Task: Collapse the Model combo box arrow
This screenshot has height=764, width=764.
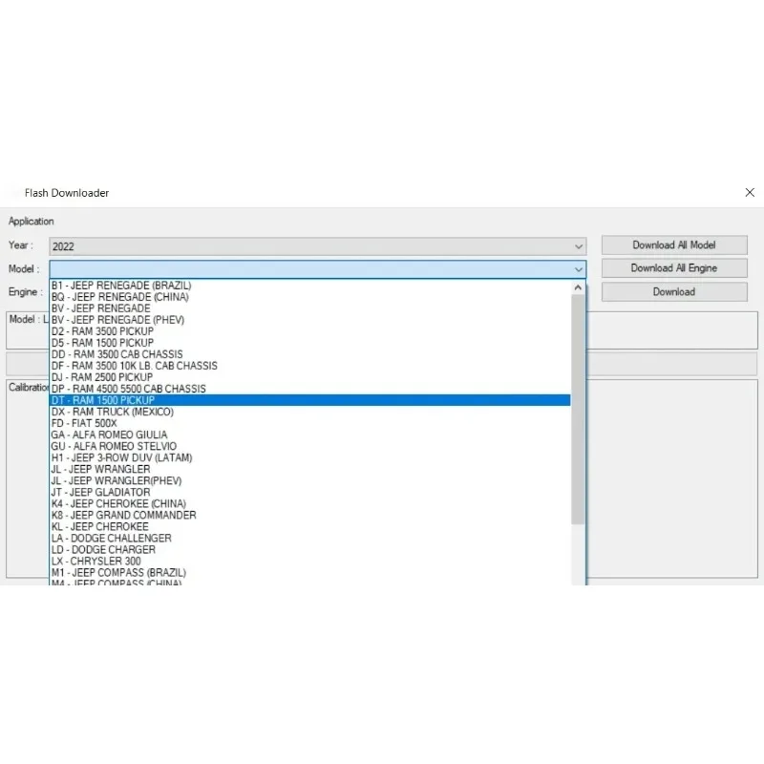Action: pos(579,269)
